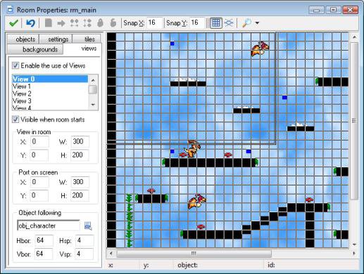This screenshot has width=364, height=274.
Task: Click the horizontal room scrollbar thumb
Action: pos(194,254)
